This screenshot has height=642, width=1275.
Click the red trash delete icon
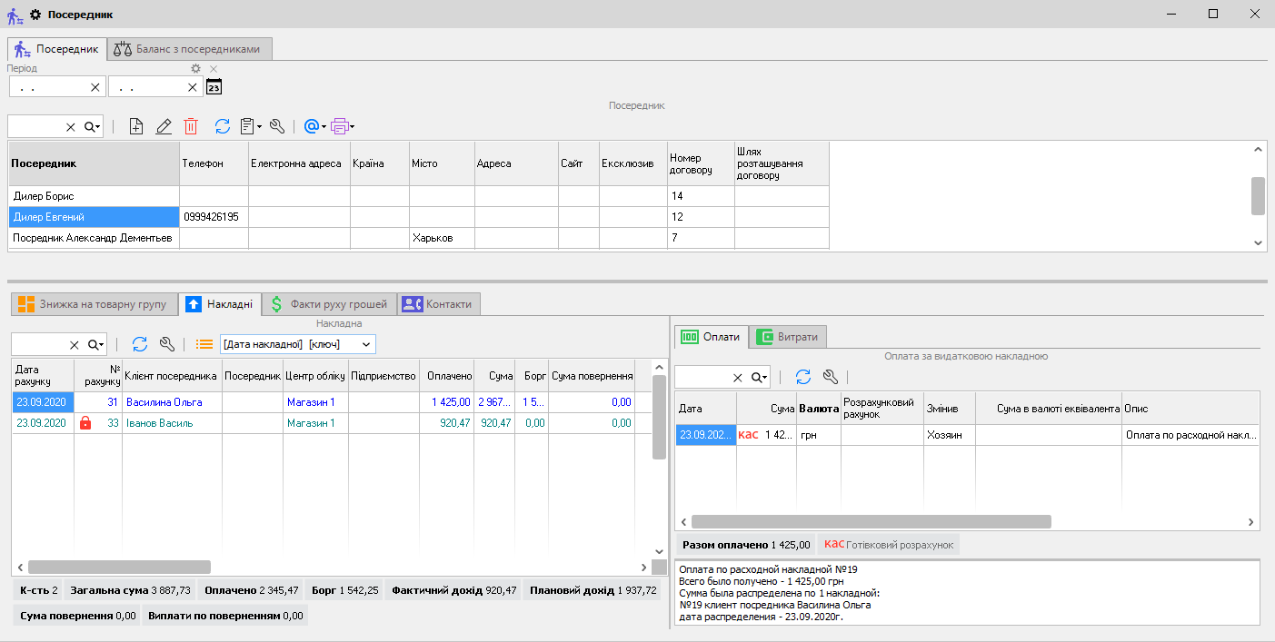[191, 127]
